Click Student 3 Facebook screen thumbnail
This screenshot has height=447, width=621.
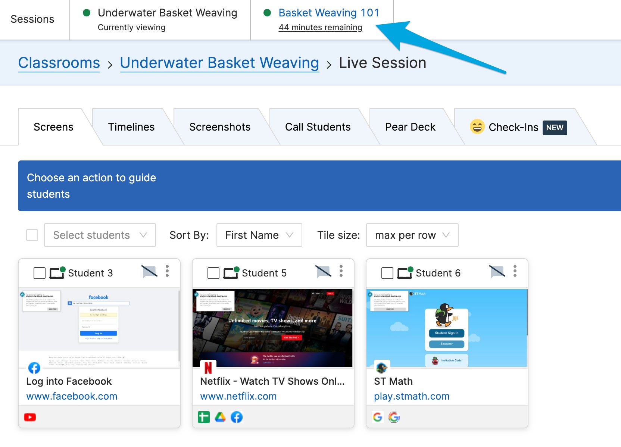click(99, 328)
